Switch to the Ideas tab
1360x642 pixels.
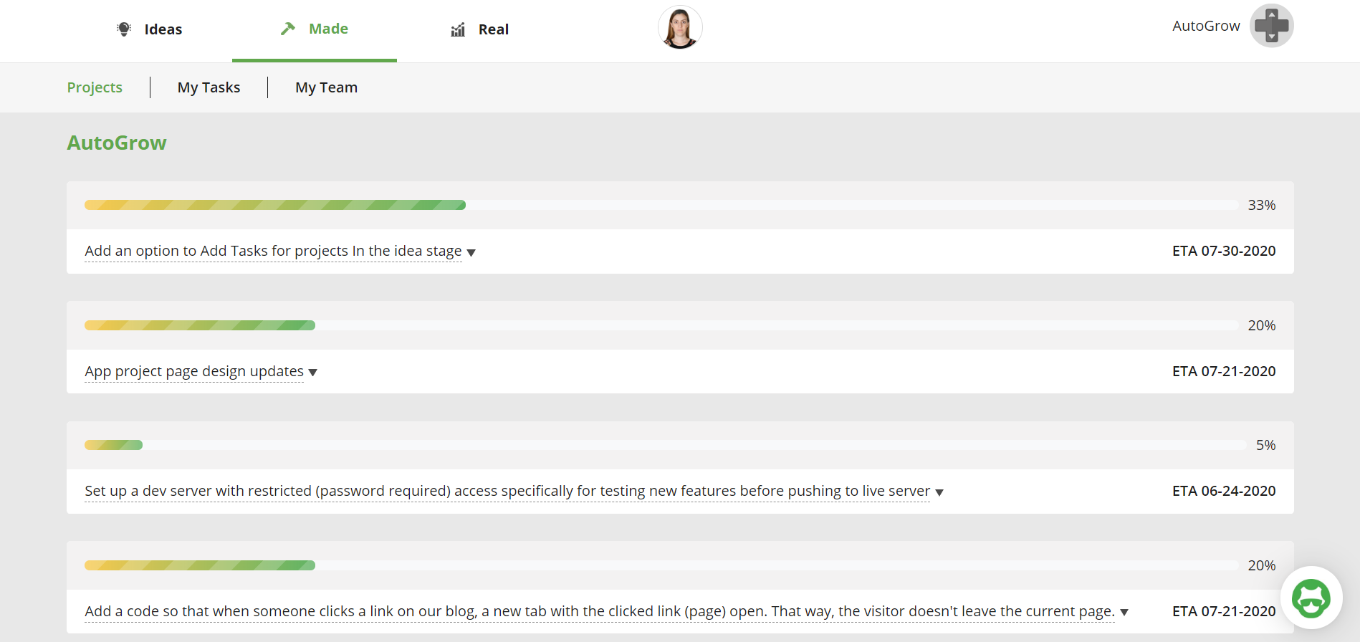pyautogui.click(x=150, y=29)
